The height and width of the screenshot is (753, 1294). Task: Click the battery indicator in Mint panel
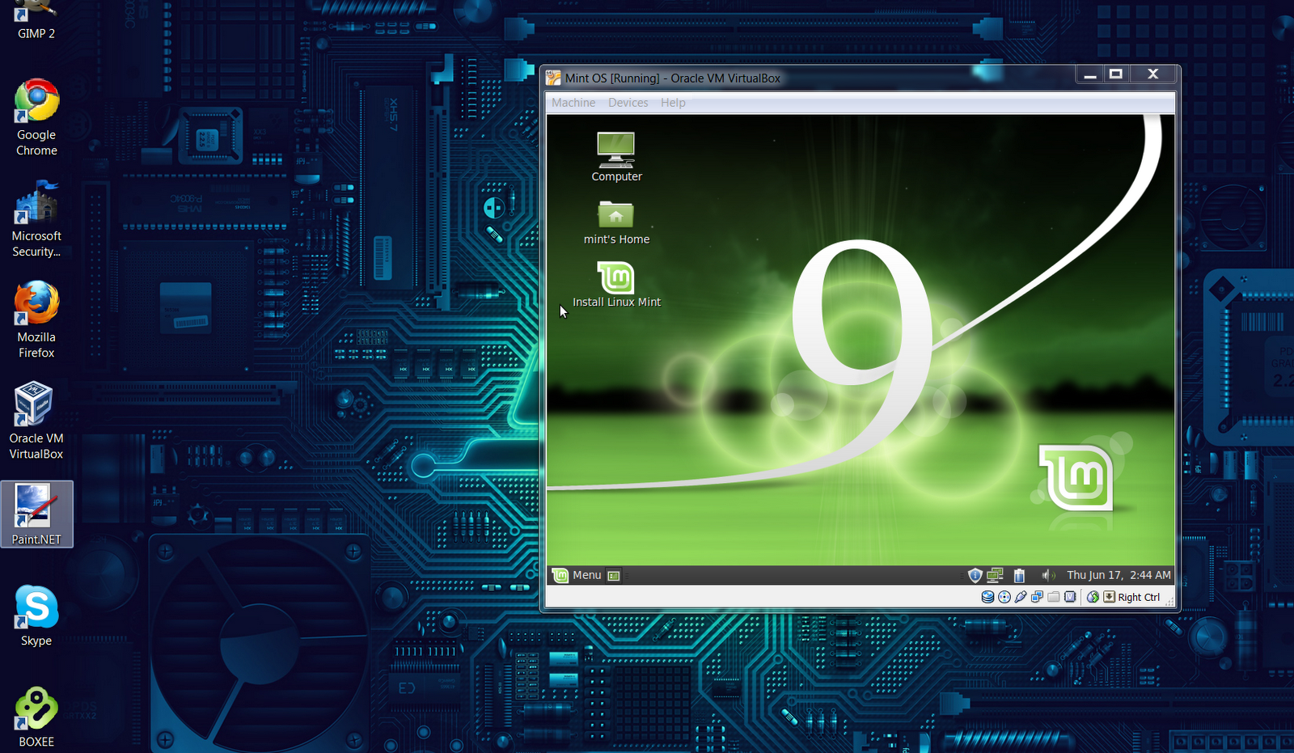(x=1020, y=575)
